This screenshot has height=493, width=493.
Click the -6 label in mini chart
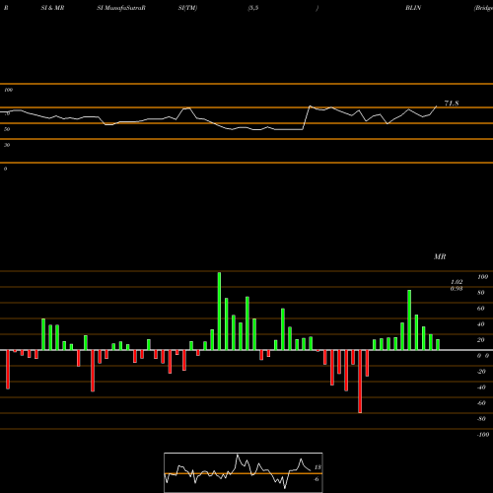tap(317, 479)
